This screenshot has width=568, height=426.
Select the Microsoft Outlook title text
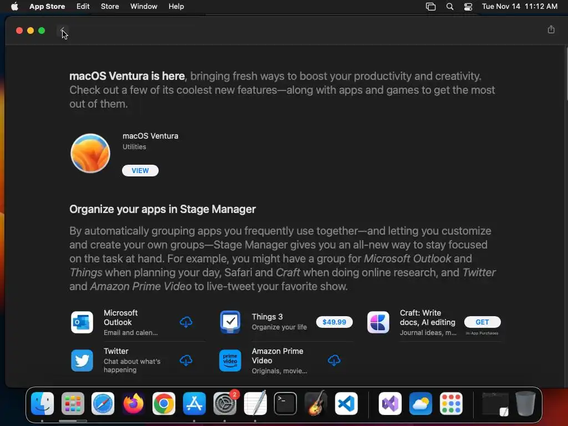(x=120, y=317)
